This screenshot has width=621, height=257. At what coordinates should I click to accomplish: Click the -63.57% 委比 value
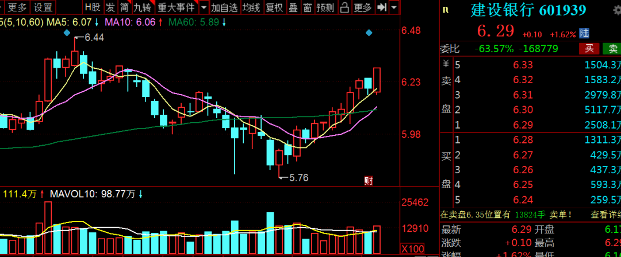(494, 49)
